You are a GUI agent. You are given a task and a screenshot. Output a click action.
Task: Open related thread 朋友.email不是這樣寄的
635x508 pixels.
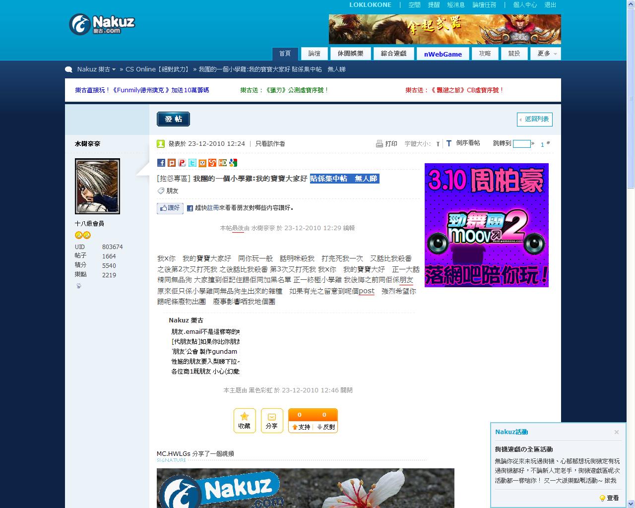click(205, 331)
